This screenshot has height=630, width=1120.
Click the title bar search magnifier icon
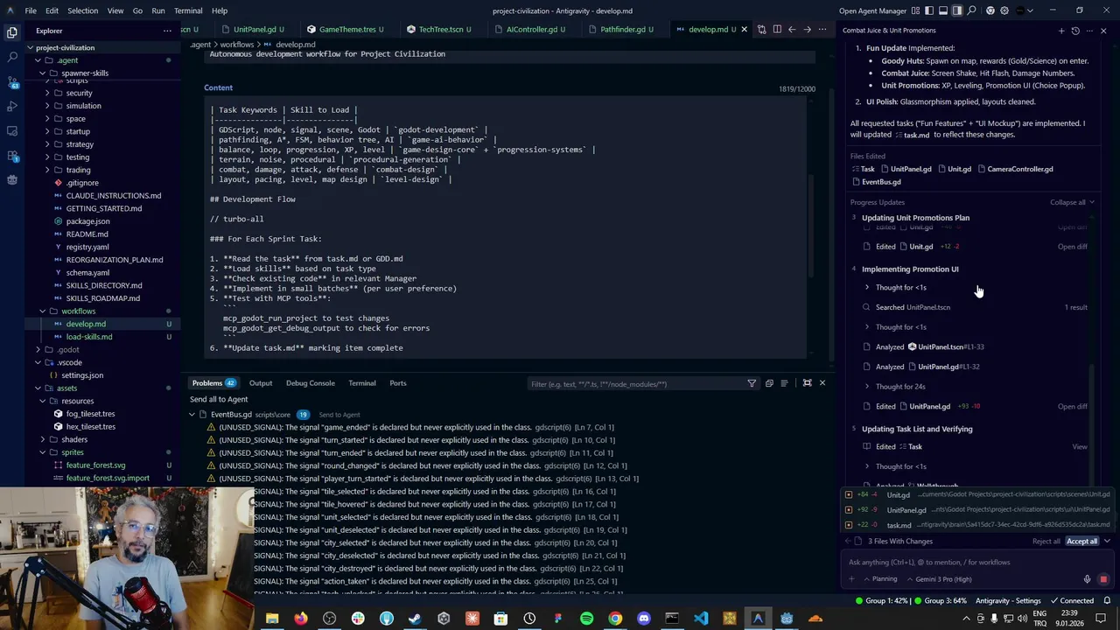[x=972, y=10]
